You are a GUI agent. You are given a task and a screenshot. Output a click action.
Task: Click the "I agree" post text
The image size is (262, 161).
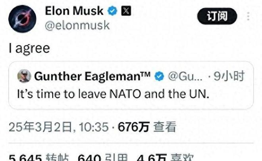click(x=29, y=48)
